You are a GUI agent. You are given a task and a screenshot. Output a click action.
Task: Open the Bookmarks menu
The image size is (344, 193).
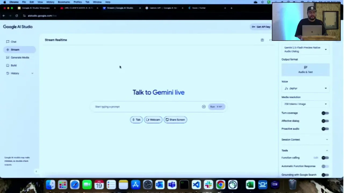coord(64,2)
